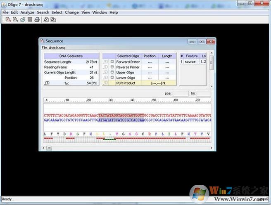Click the new sequence file toolbar icon
This screenshot has height=205, width=271.
tap(8, 19)
